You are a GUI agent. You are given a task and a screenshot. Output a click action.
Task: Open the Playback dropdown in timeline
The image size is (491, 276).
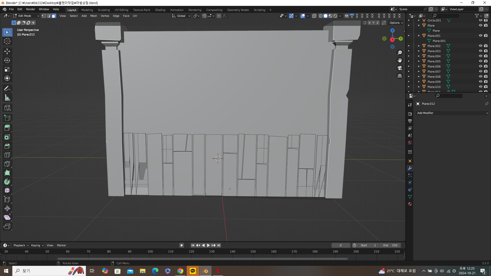pos(21,245)
